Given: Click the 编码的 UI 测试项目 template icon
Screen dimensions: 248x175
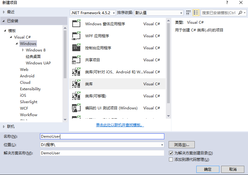Looking at the screenshot, I should (x=76, y=108).
